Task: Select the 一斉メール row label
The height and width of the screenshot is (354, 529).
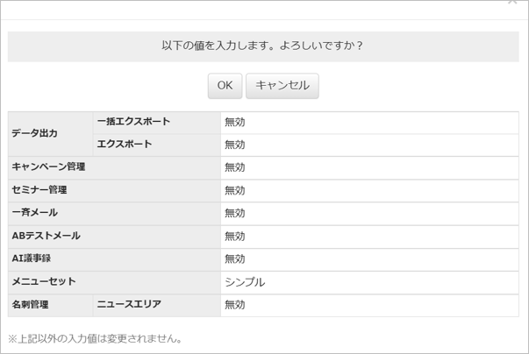Action: pyautogui.click(x=35, y=213)
